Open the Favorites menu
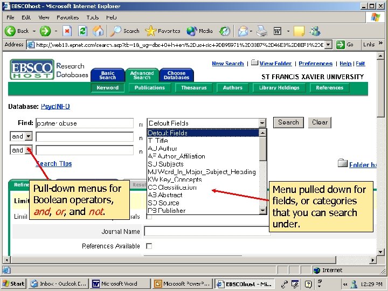Screen dimensions: 388x291 (67, 18)
